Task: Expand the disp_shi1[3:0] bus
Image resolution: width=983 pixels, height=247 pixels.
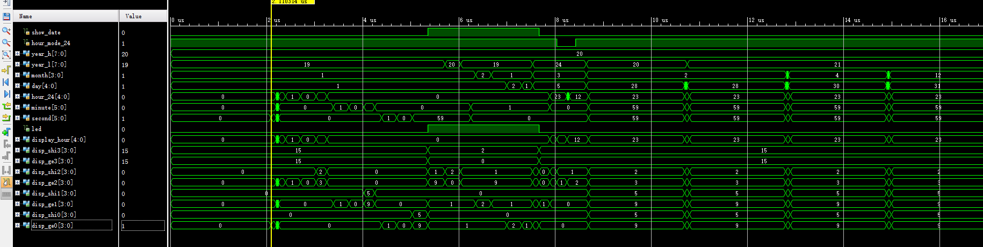Action: 17,193
